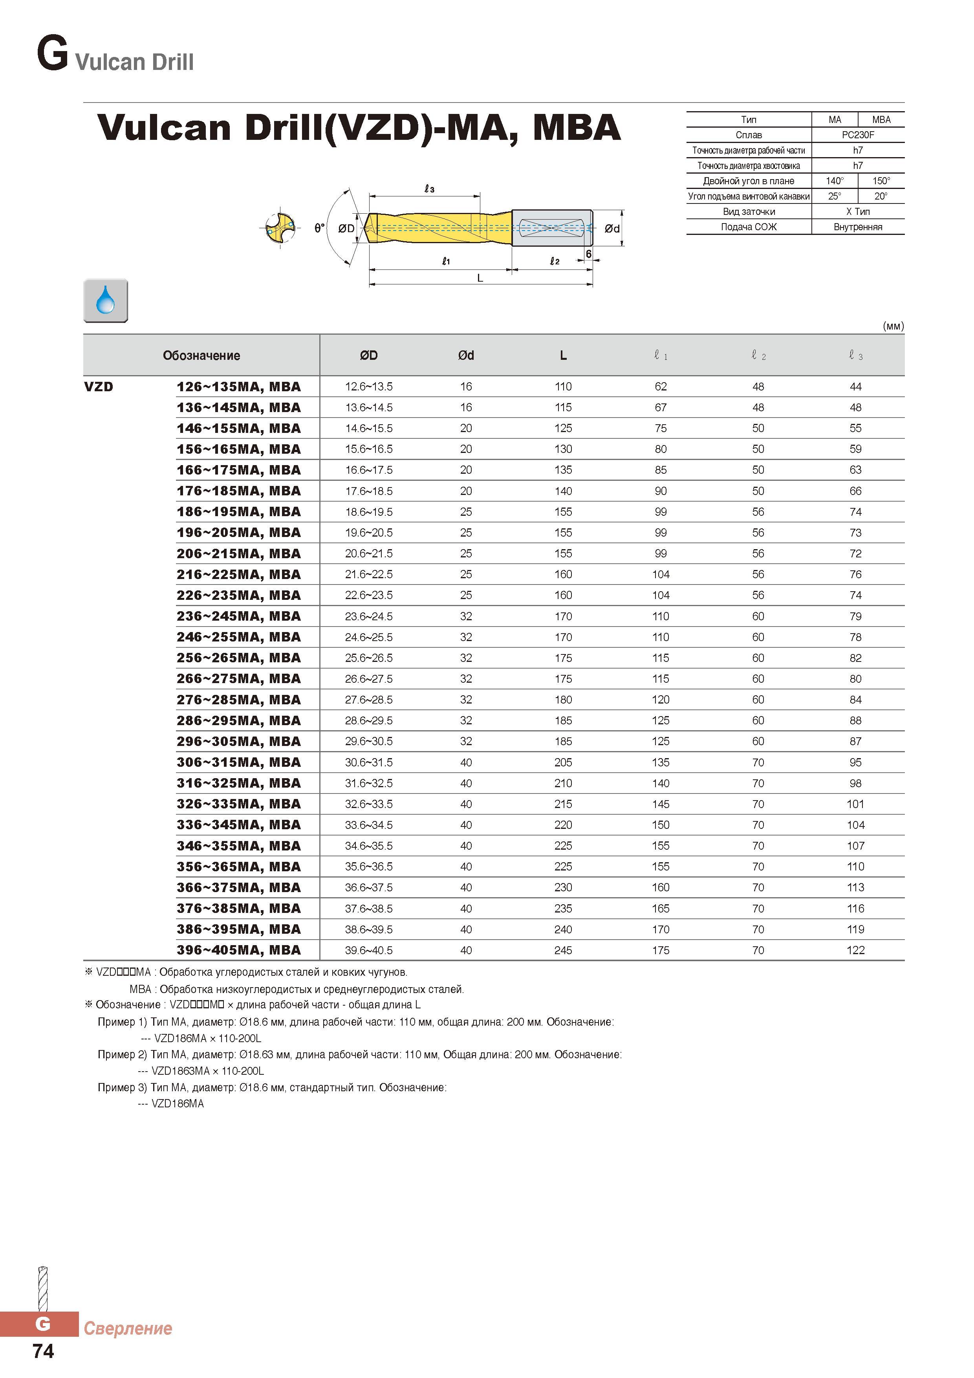Click the '150°' point angle value
Screen dimensions: 974x1378
pyautogui.click(x=881, y=181)
